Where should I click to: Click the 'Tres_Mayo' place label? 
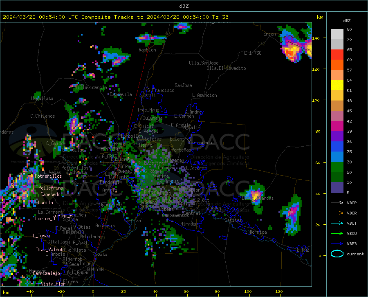pos(148,110)
